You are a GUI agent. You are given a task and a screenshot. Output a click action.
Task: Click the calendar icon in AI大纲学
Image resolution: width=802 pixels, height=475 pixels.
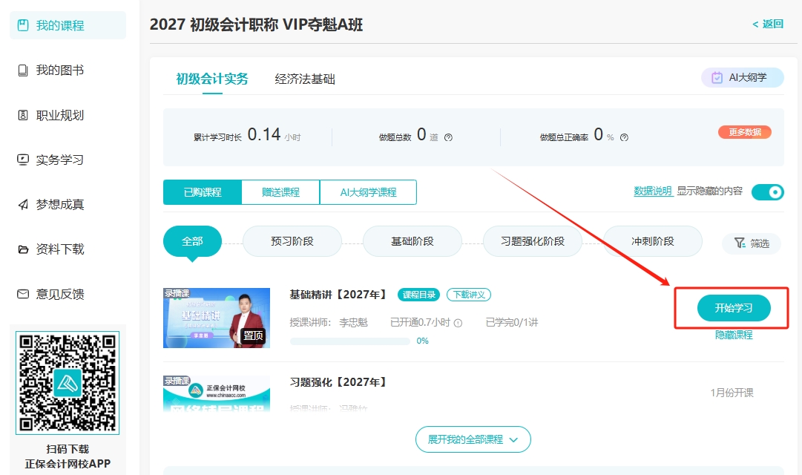tap(717, 78)
